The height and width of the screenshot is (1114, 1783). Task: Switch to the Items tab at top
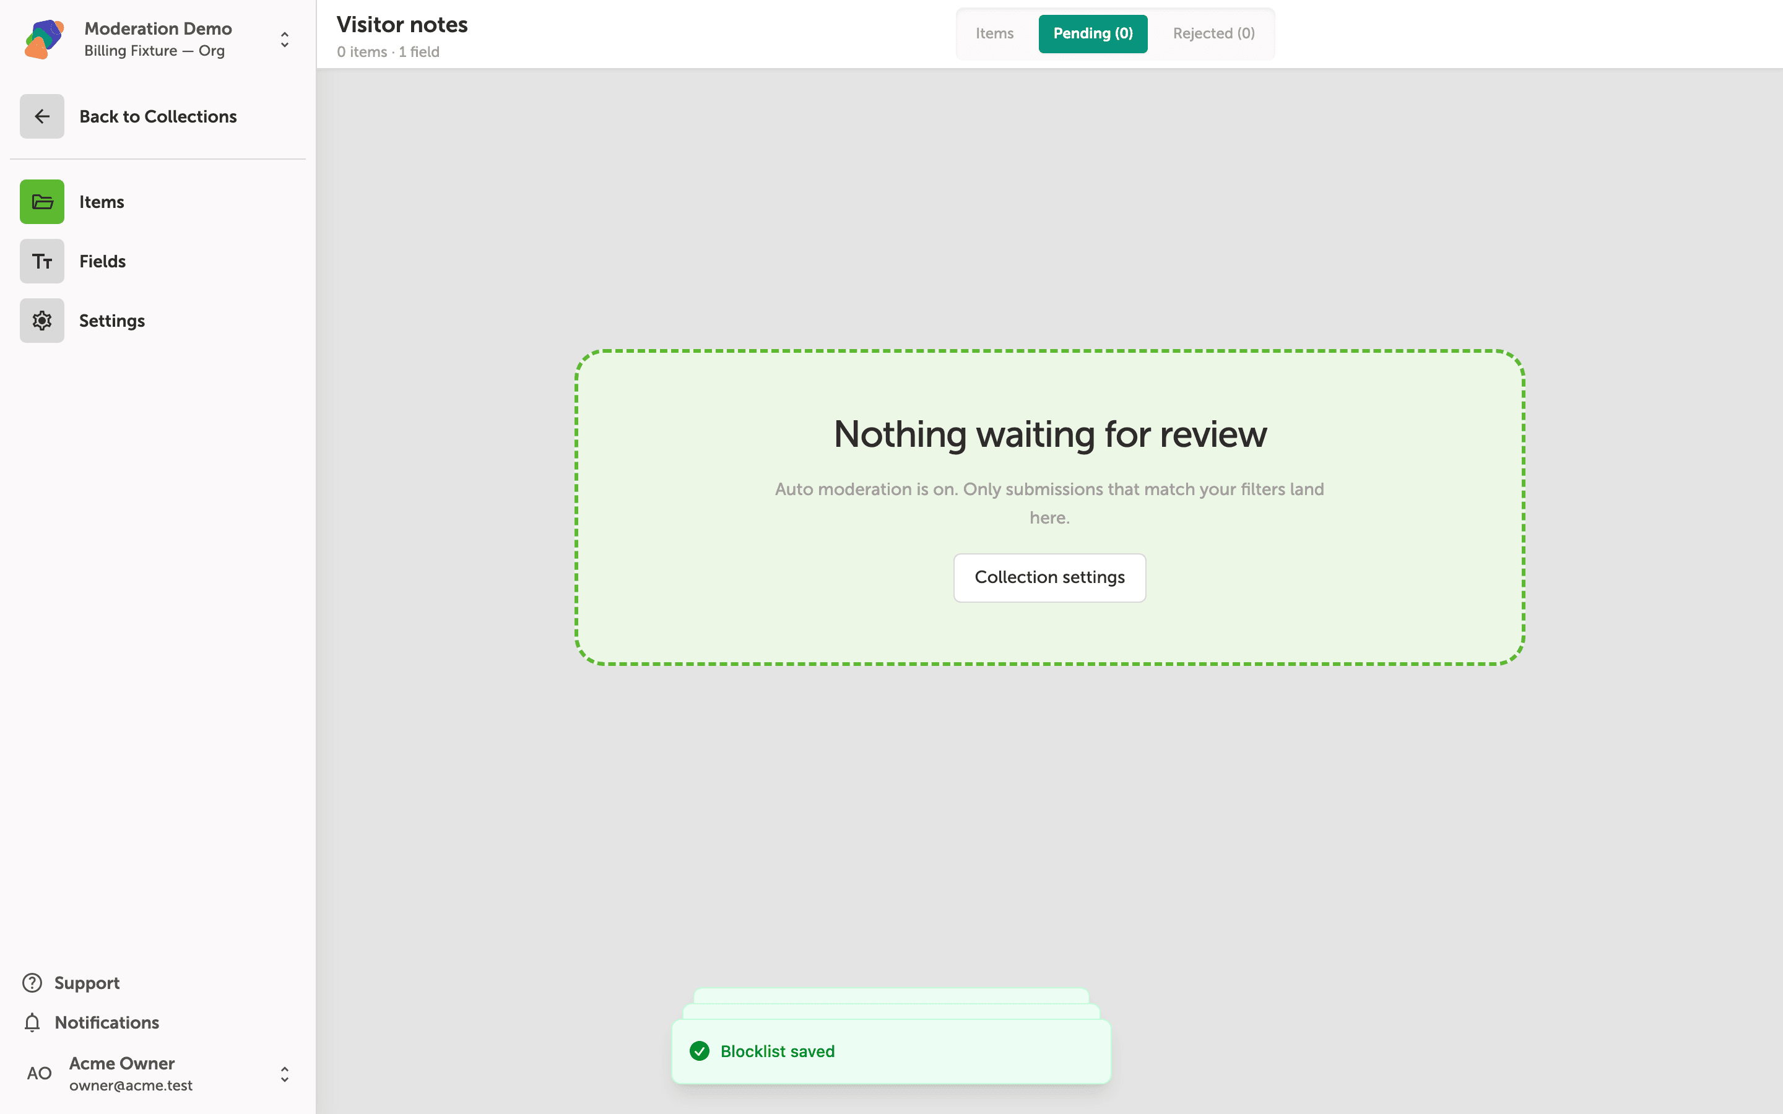click(x=995, y=34)
